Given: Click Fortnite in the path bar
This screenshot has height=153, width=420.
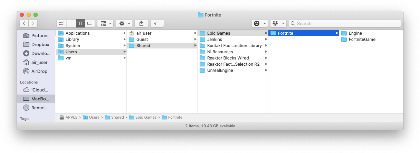Looking at the screenshot, I should click(172, 117).
